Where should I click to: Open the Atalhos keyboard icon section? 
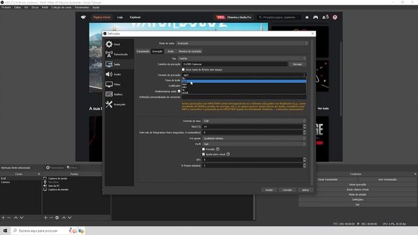[109, 94]
